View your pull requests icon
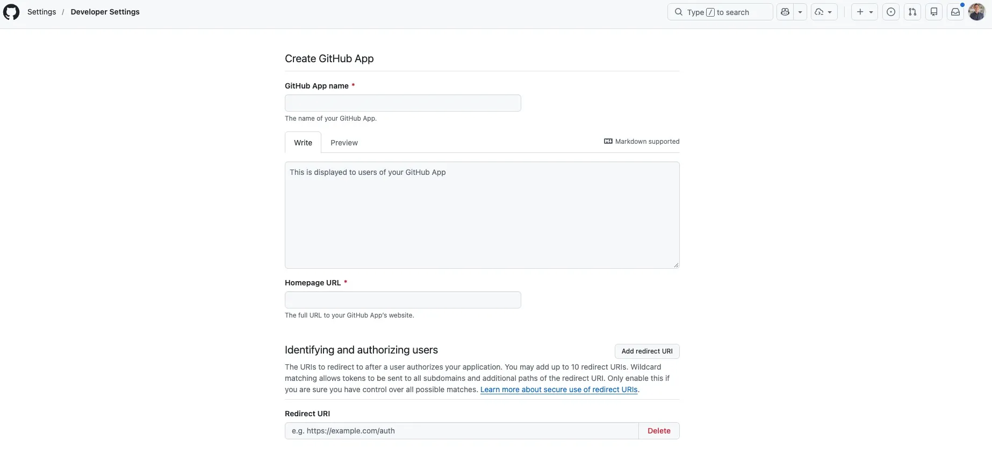 [912, 12]
